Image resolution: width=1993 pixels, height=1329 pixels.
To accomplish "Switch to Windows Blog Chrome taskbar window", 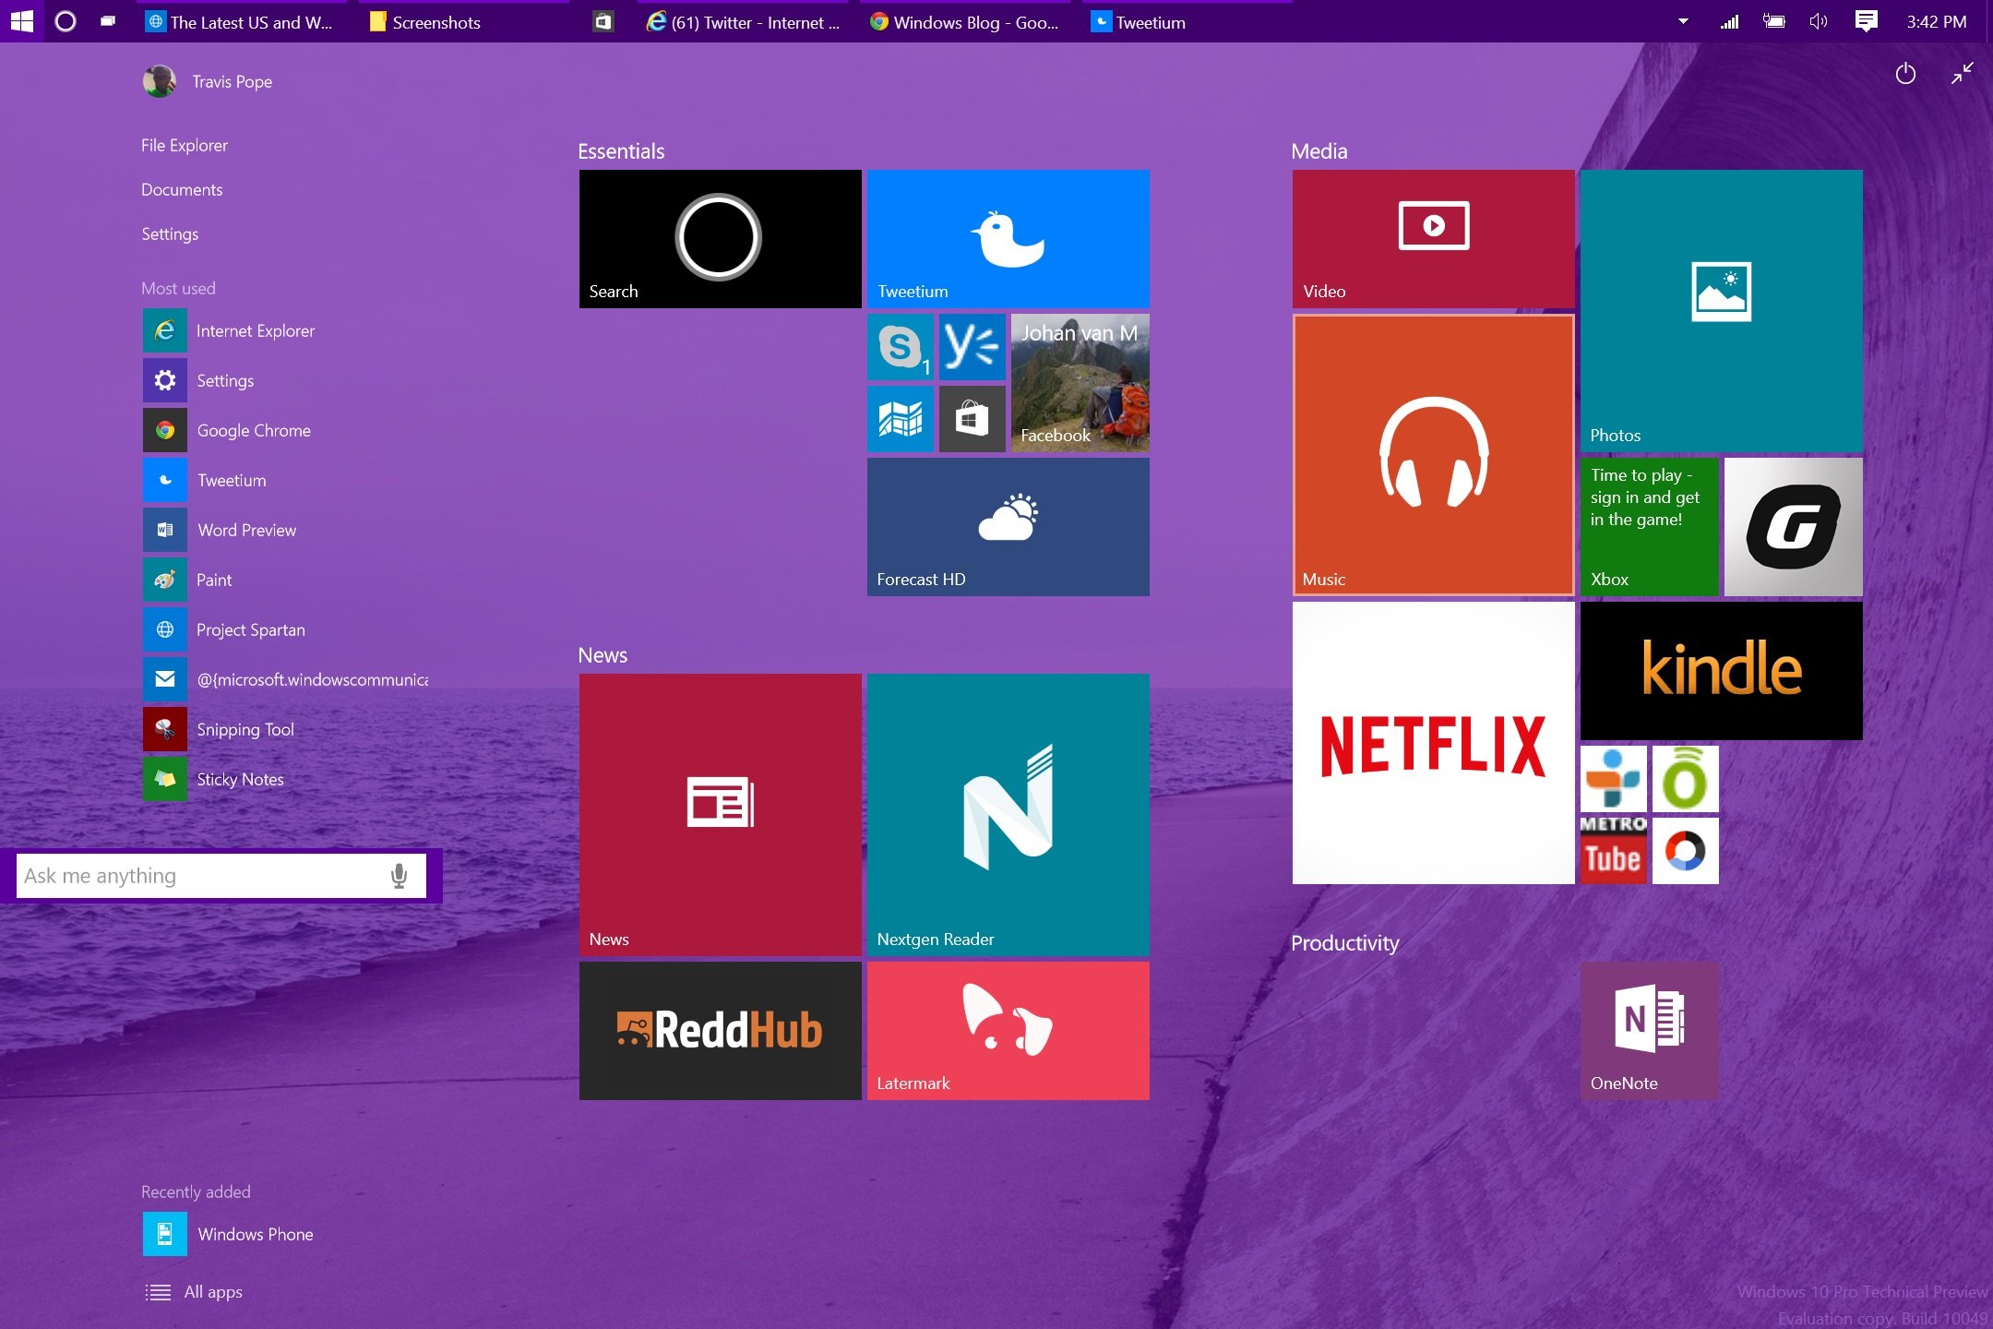I will (966, 22).
